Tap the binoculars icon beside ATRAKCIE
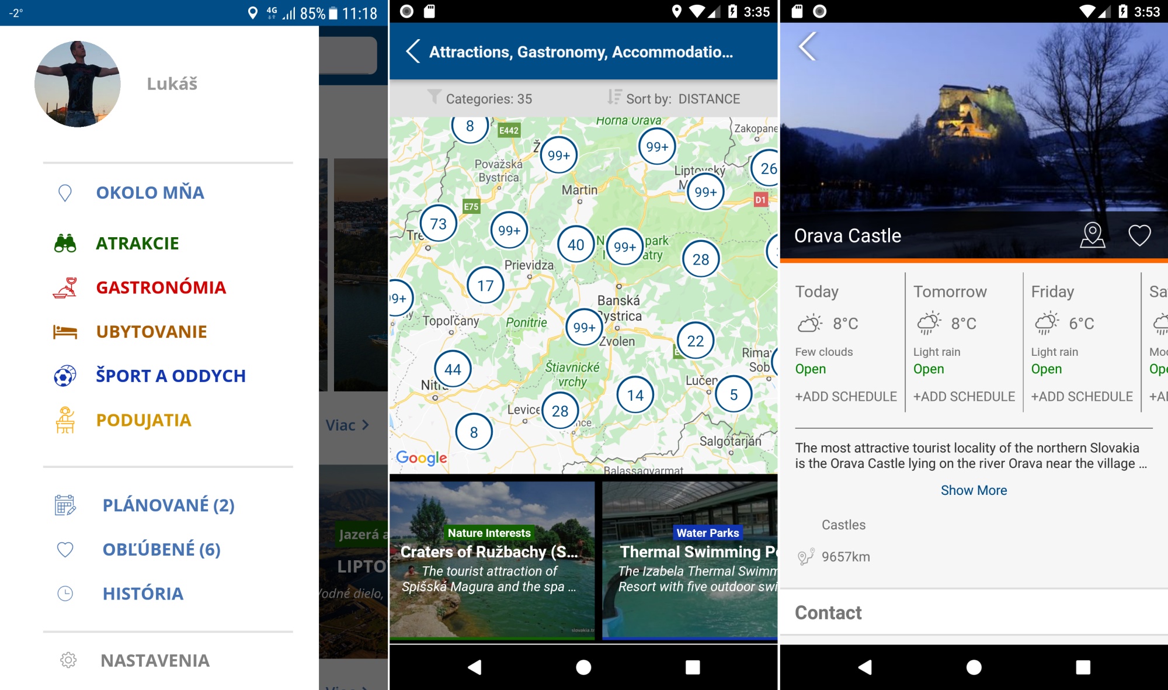Image resolution: width=1168 pixels, height=690 pixels. click(65, 243)
